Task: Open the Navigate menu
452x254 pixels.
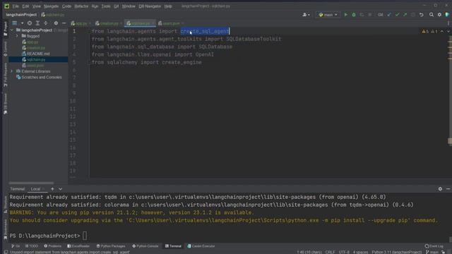Action: tap(51, 6)
